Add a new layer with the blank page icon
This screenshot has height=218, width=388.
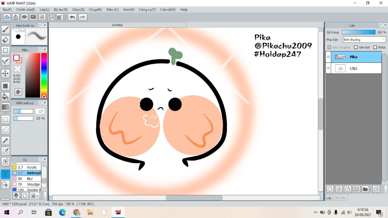coord(330,189)
